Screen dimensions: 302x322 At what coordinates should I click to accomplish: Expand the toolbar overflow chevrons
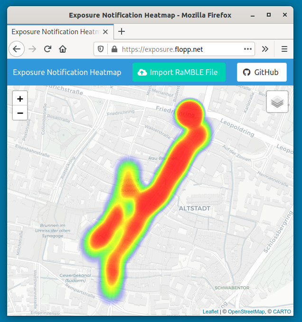pyautogui.click(x=265, y=49)
